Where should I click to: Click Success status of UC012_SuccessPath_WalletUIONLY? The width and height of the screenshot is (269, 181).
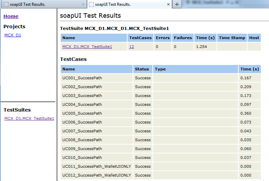(x=143, y=175)
